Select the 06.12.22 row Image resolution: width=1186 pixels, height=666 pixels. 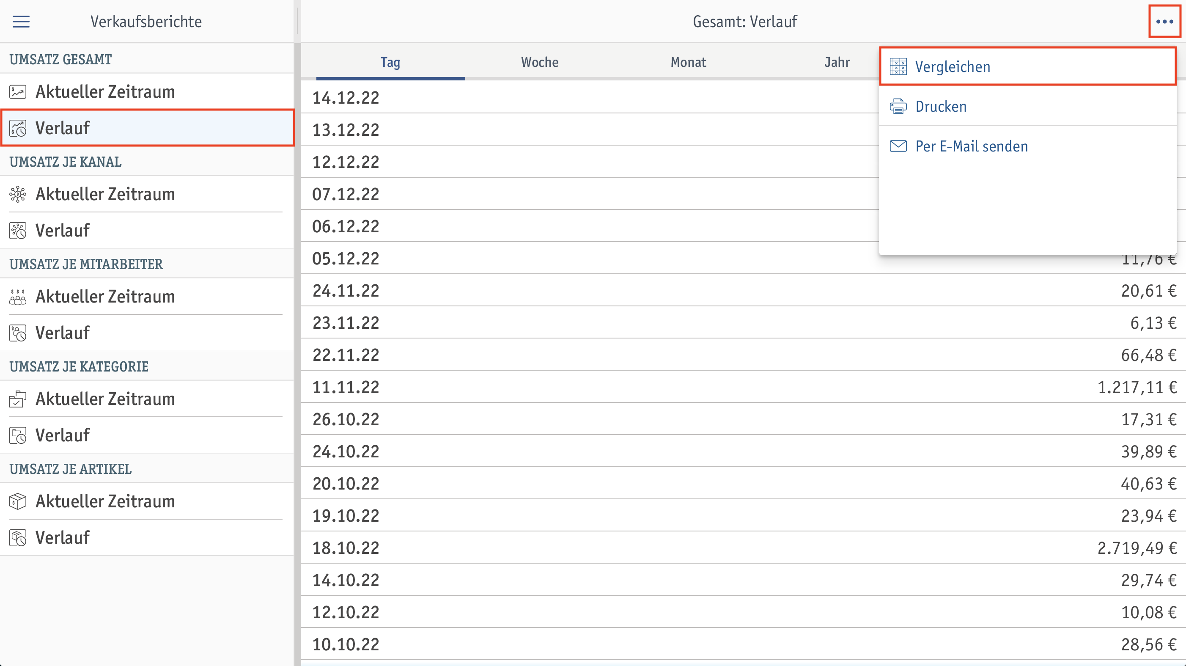coord(590,226)
